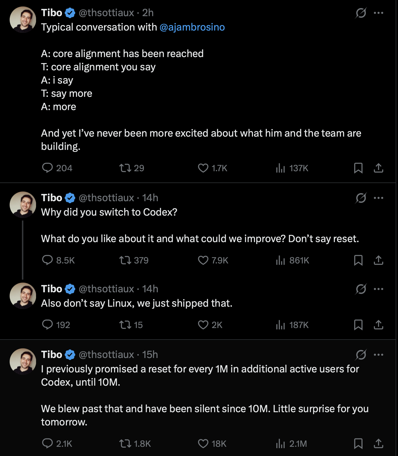
Task: Open Grok icon on the 2h tweet
Action: 361,13
